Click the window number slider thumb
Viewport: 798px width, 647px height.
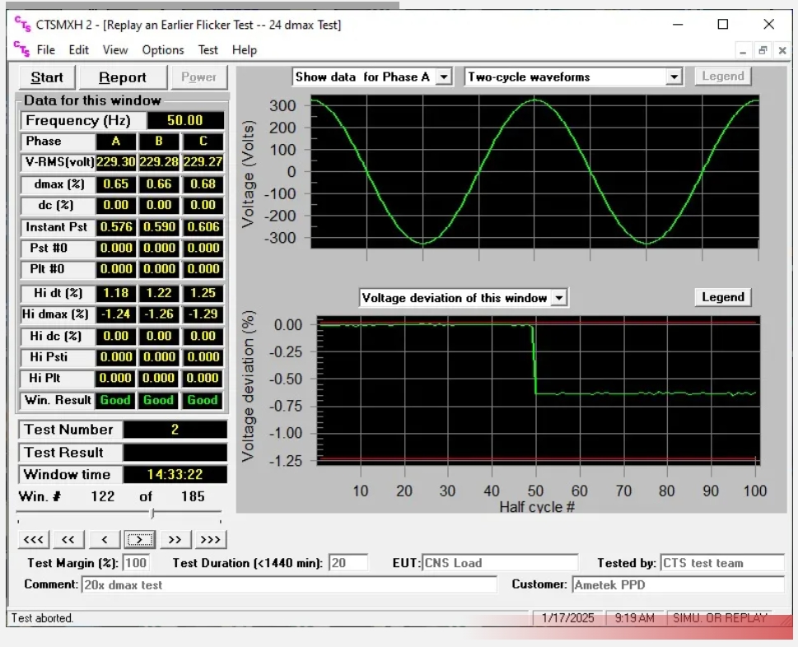[152, 514]
